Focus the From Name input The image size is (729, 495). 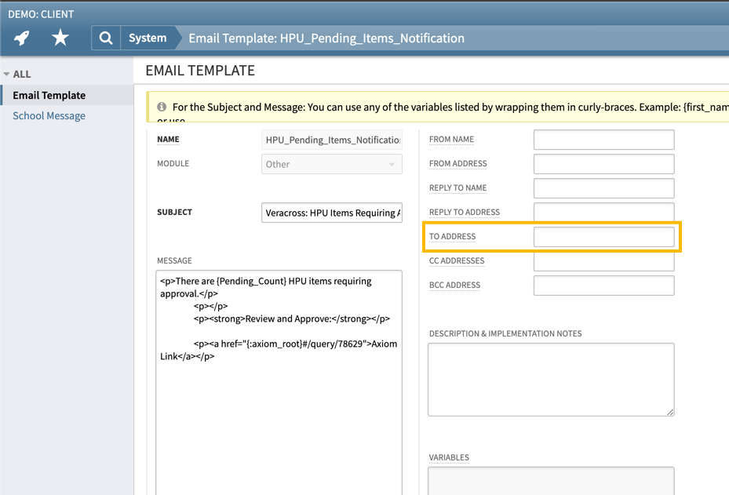(x=603, y=140)
